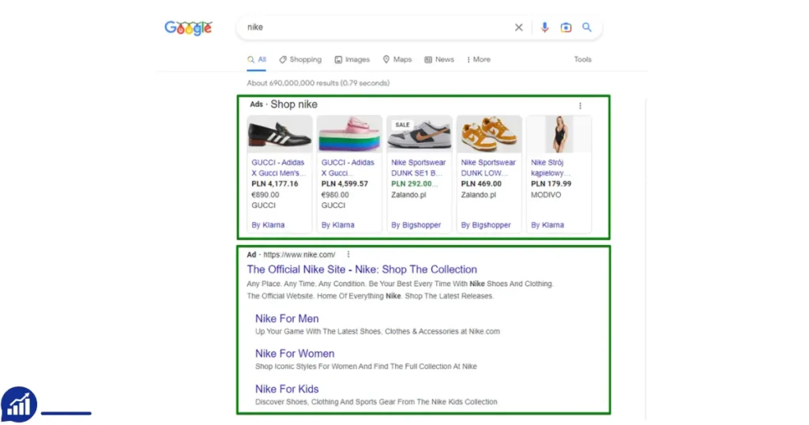
Task: Click the magnifying glass search button
Action: click(x=587, y=27)
